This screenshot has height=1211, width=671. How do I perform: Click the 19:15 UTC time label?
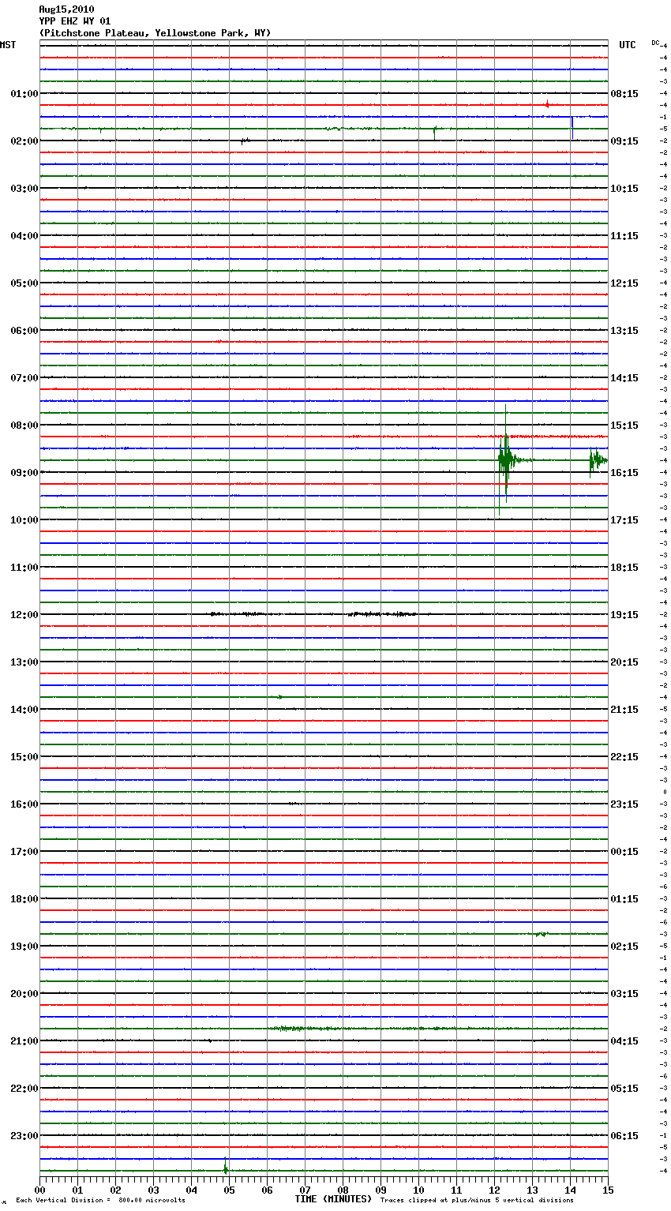(624, 615)
